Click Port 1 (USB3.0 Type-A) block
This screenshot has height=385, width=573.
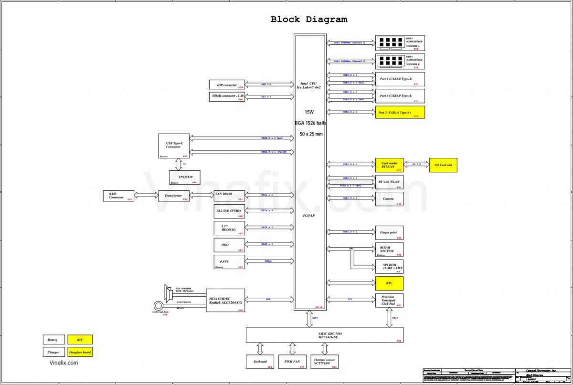tap(400, 79)
